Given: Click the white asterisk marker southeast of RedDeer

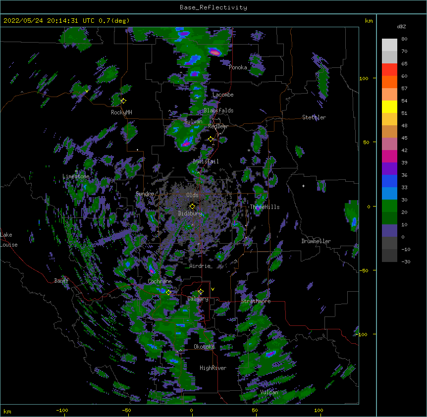Looking at the screenshot, I should pyautogui.click(x=249, y=150).
